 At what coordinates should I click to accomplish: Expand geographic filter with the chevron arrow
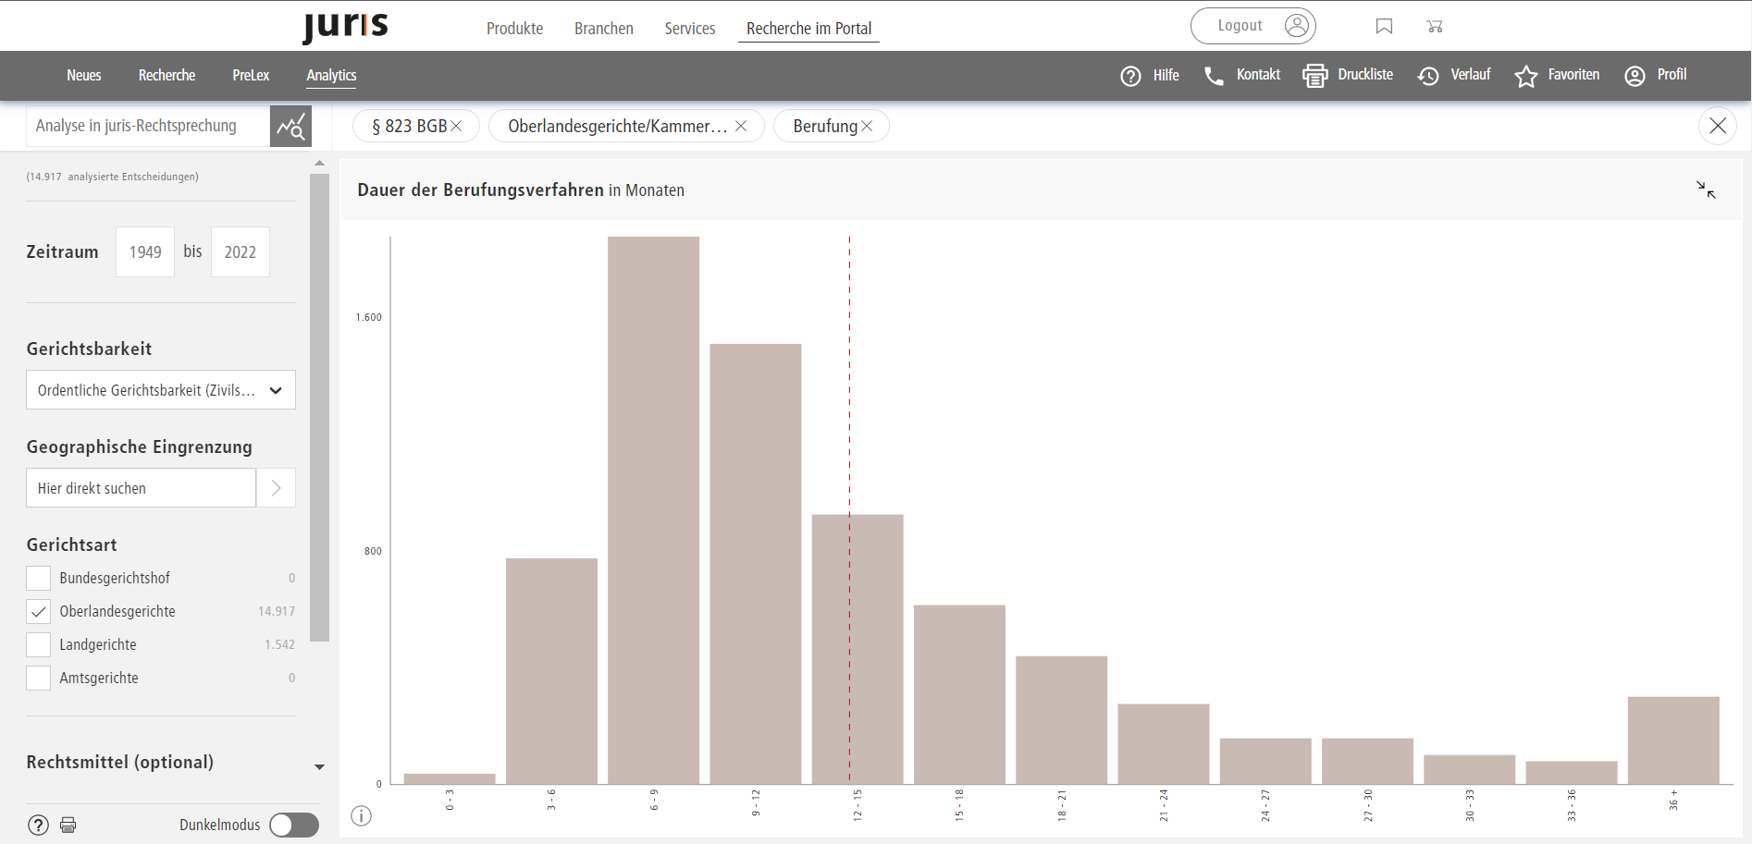(276, 488)
